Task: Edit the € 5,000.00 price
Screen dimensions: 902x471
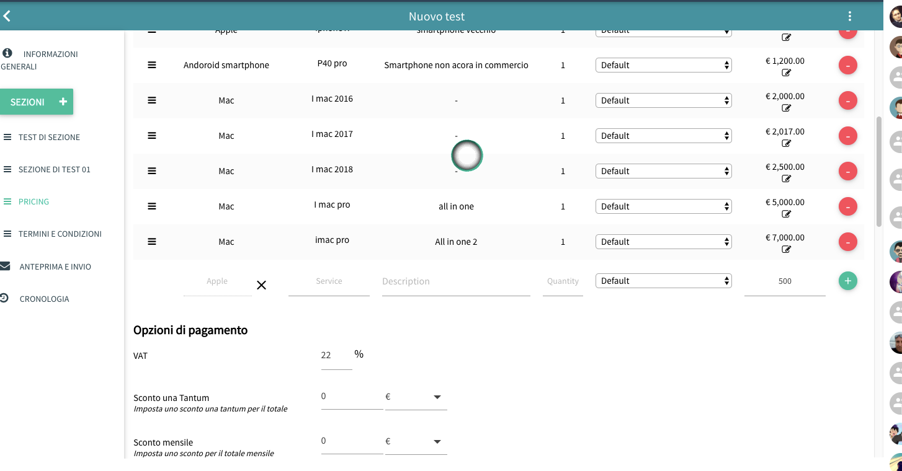Action: 786,214
